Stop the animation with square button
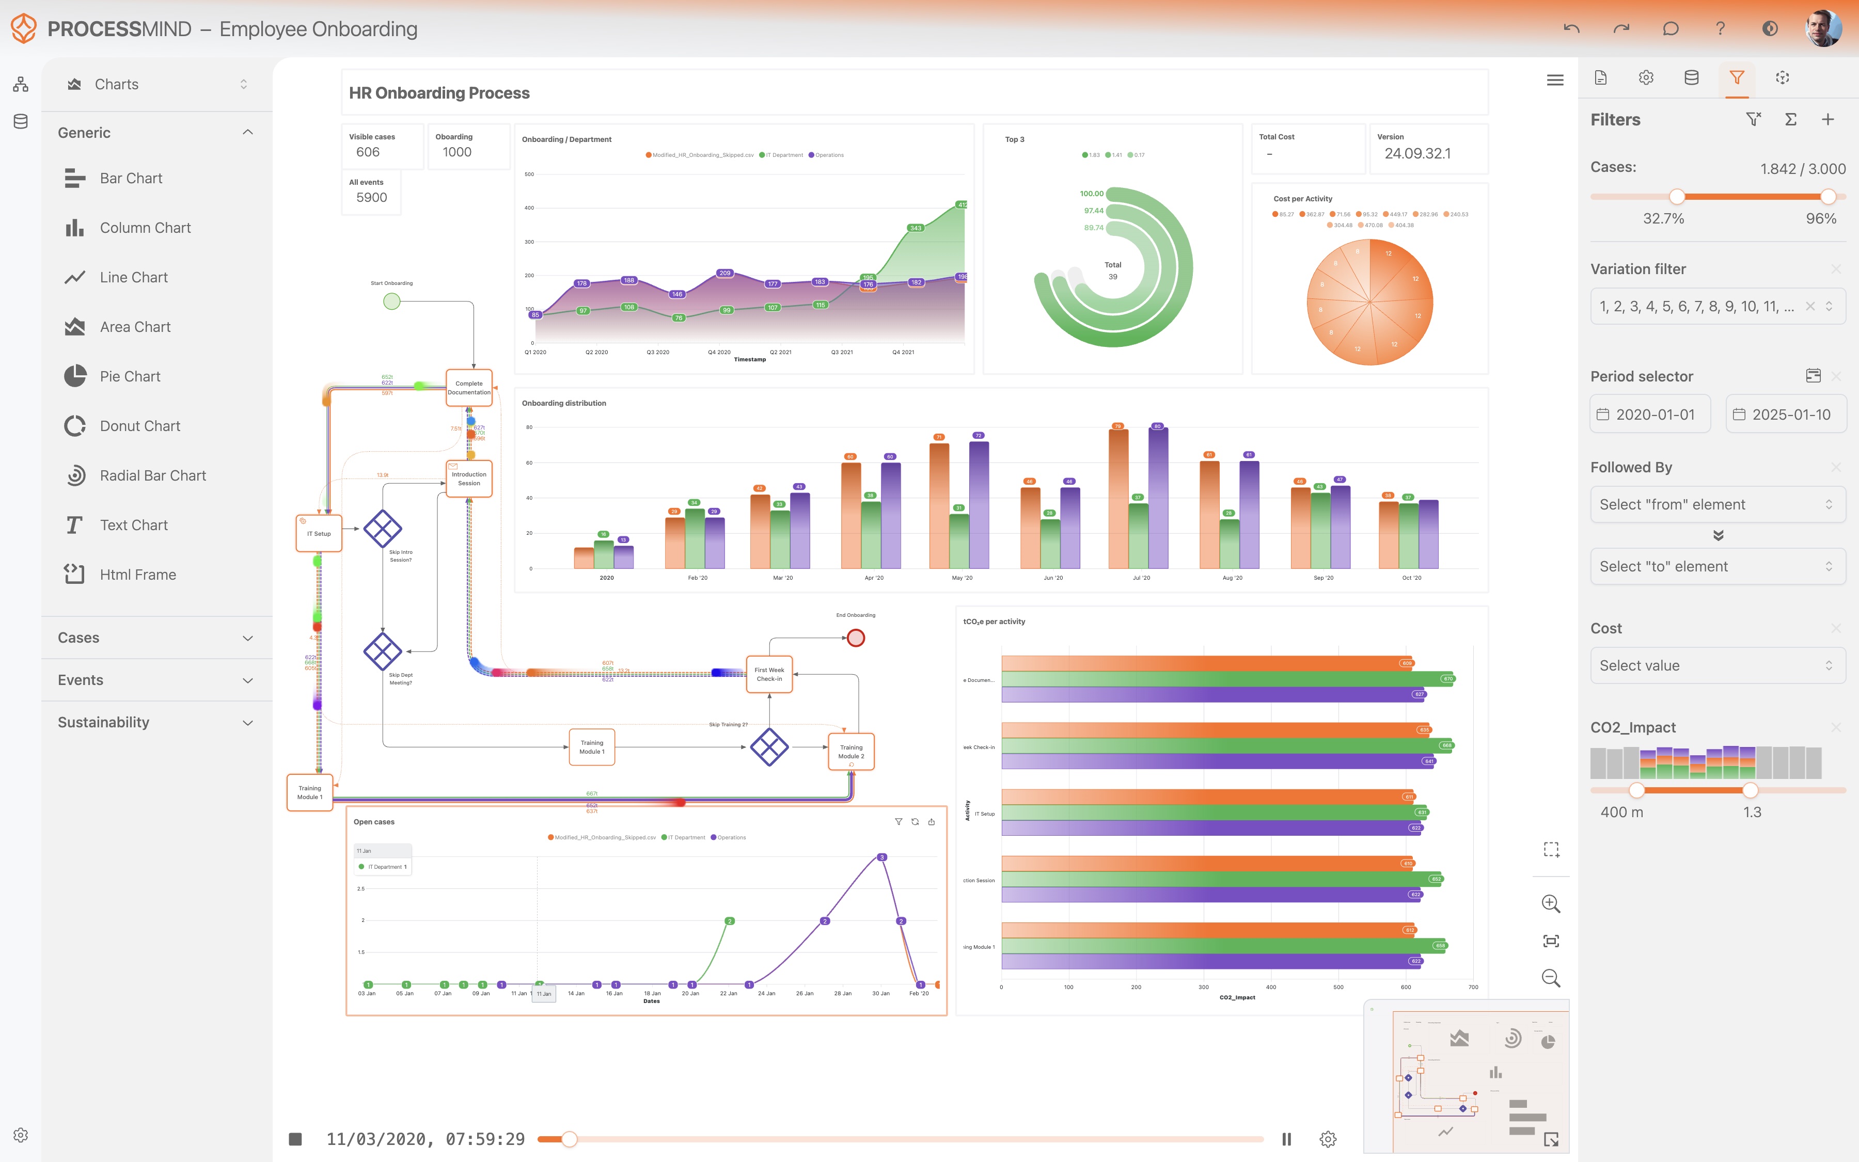 pyautogui.click(x=295, y=1139)
